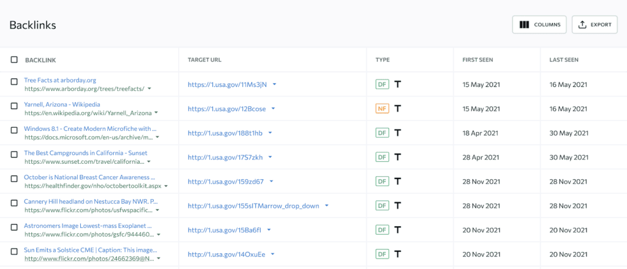Open target URL http://1.usa.gov/15Ba6fl
The height and width of the screenshot is (269, 627).
coord(225,230)
